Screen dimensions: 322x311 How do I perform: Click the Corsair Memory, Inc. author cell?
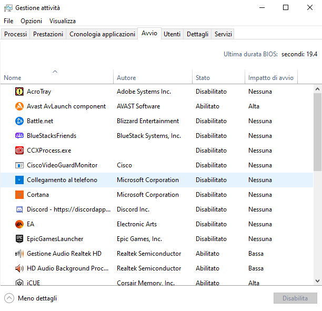(146, 283)
